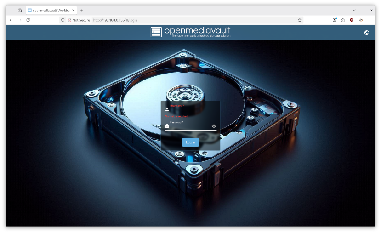Click the openmediavault logo in the header
This screenshot has height=233, width=381.
[x=190, y=32]
